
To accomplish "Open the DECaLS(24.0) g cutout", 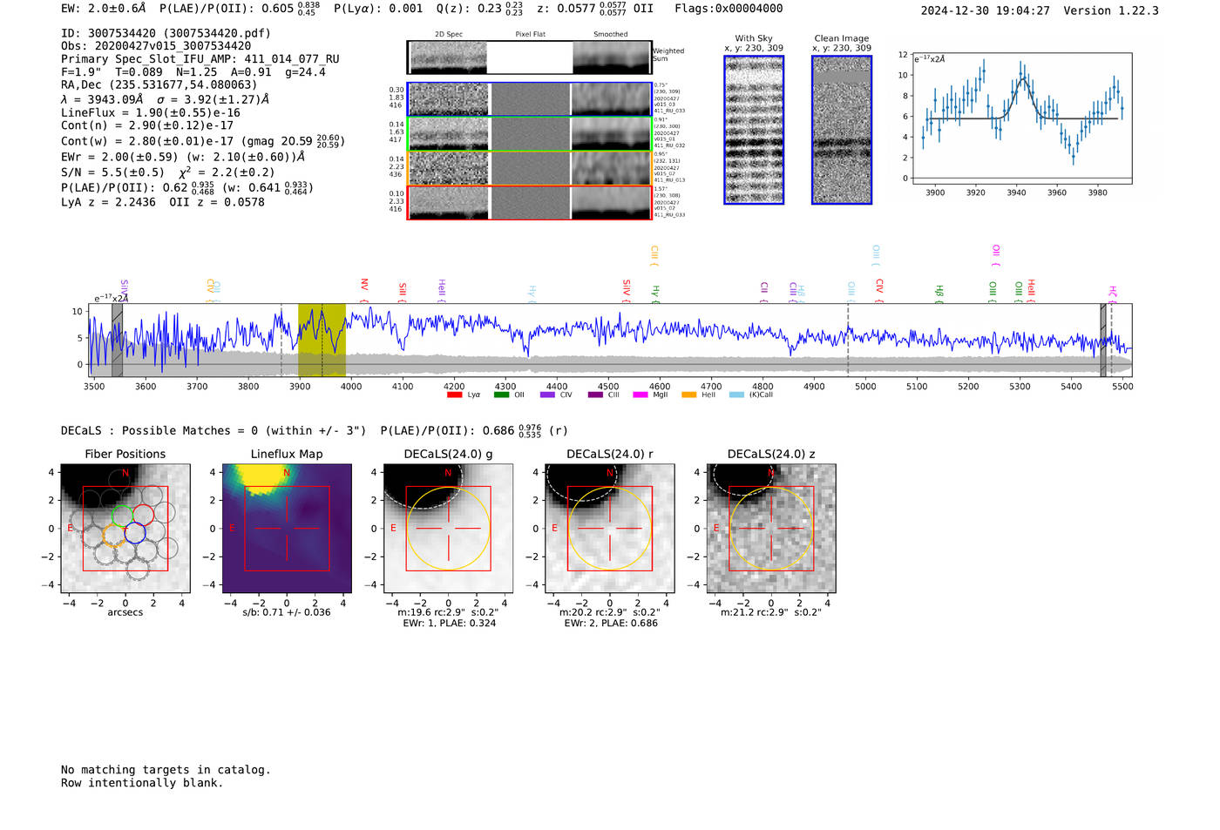I will coord(448,529).
